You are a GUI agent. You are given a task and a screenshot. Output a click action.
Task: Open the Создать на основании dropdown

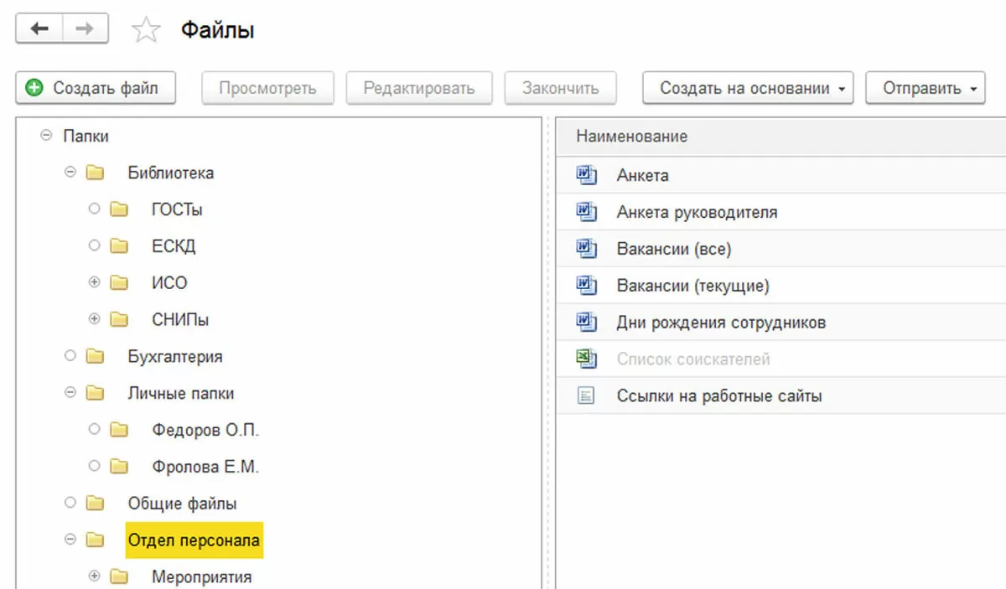pyautogui.click(x=748, y=88)
